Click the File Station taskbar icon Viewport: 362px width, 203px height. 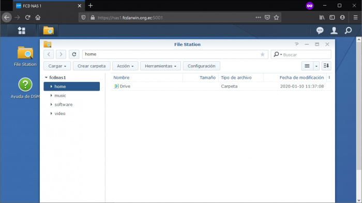(x=49, y=31)
